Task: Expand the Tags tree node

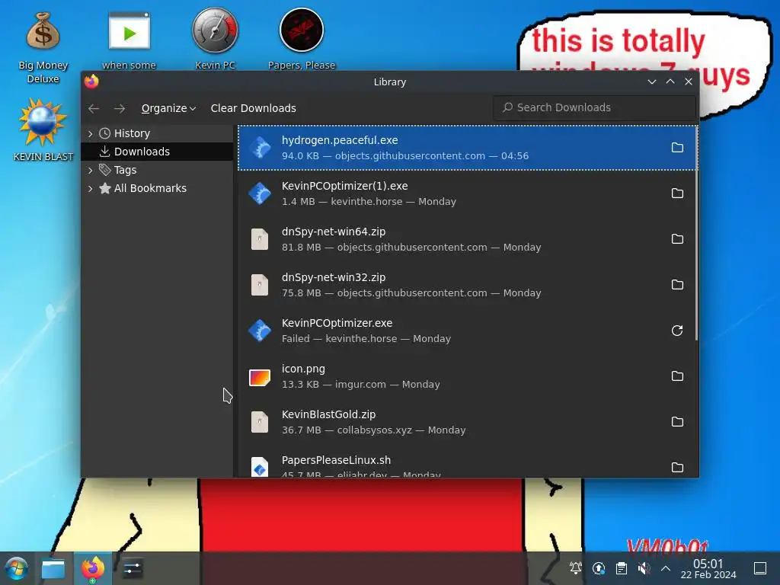Action: [90, 170]
